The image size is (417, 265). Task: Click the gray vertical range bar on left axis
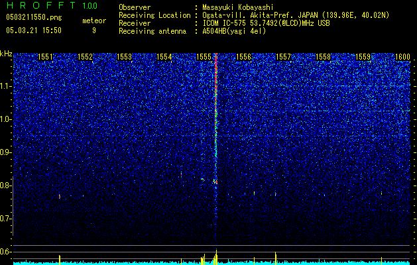[13, 206]
